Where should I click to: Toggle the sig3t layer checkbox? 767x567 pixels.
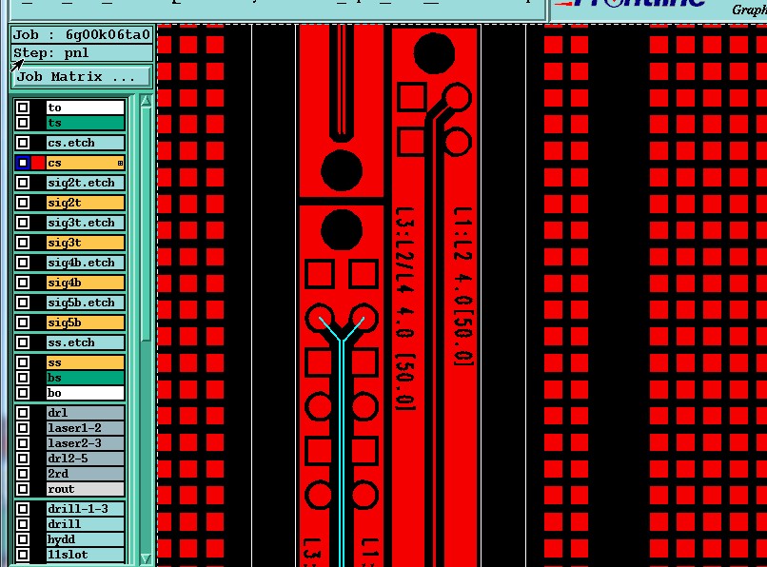click(23, 243)
